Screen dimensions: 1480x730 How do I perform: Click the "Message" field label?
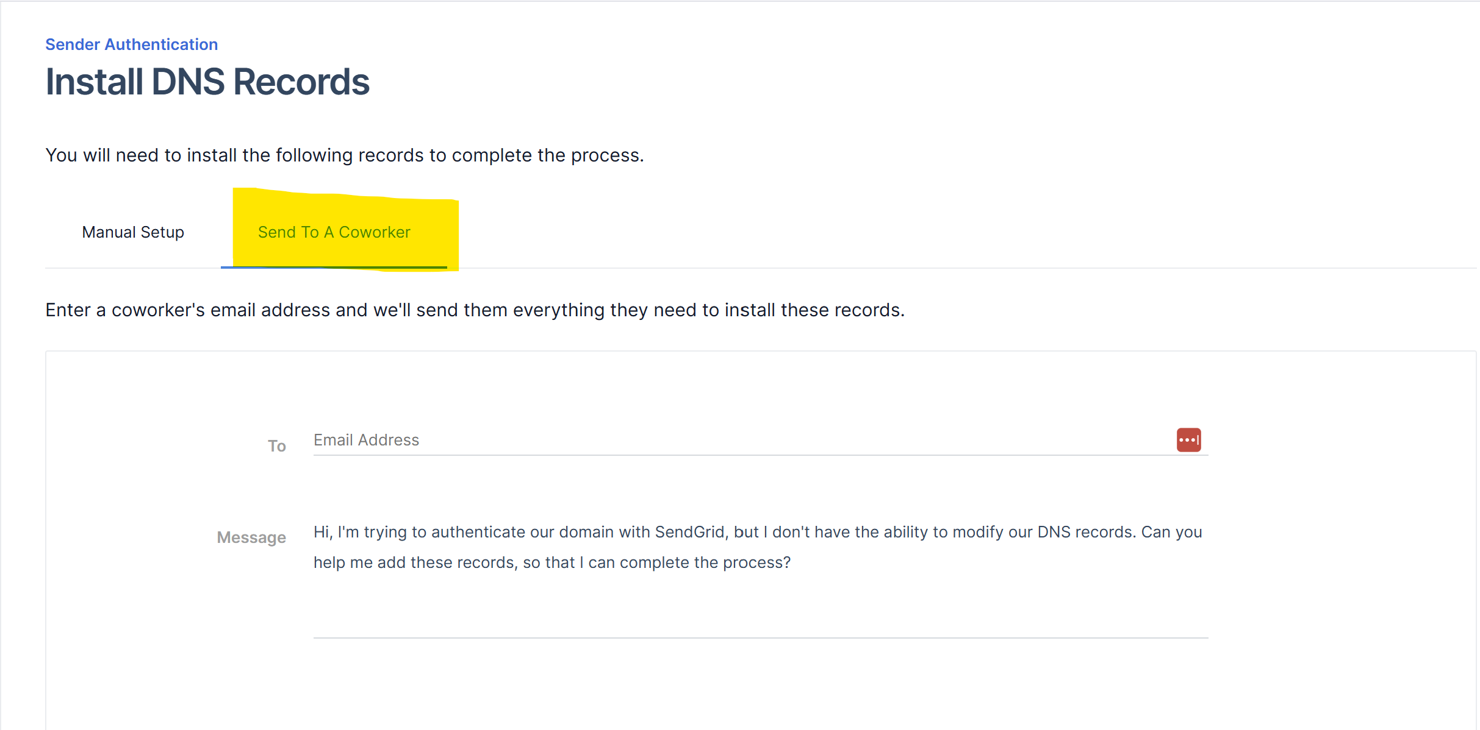click(251, 537)
